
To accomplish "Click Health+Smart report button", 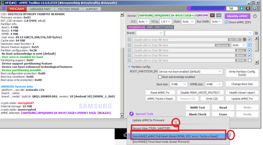I will [242, 93].
